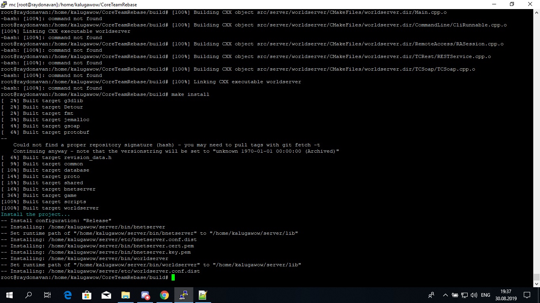Click the terminal scrollbar up arrow

[x=536, y=12]
